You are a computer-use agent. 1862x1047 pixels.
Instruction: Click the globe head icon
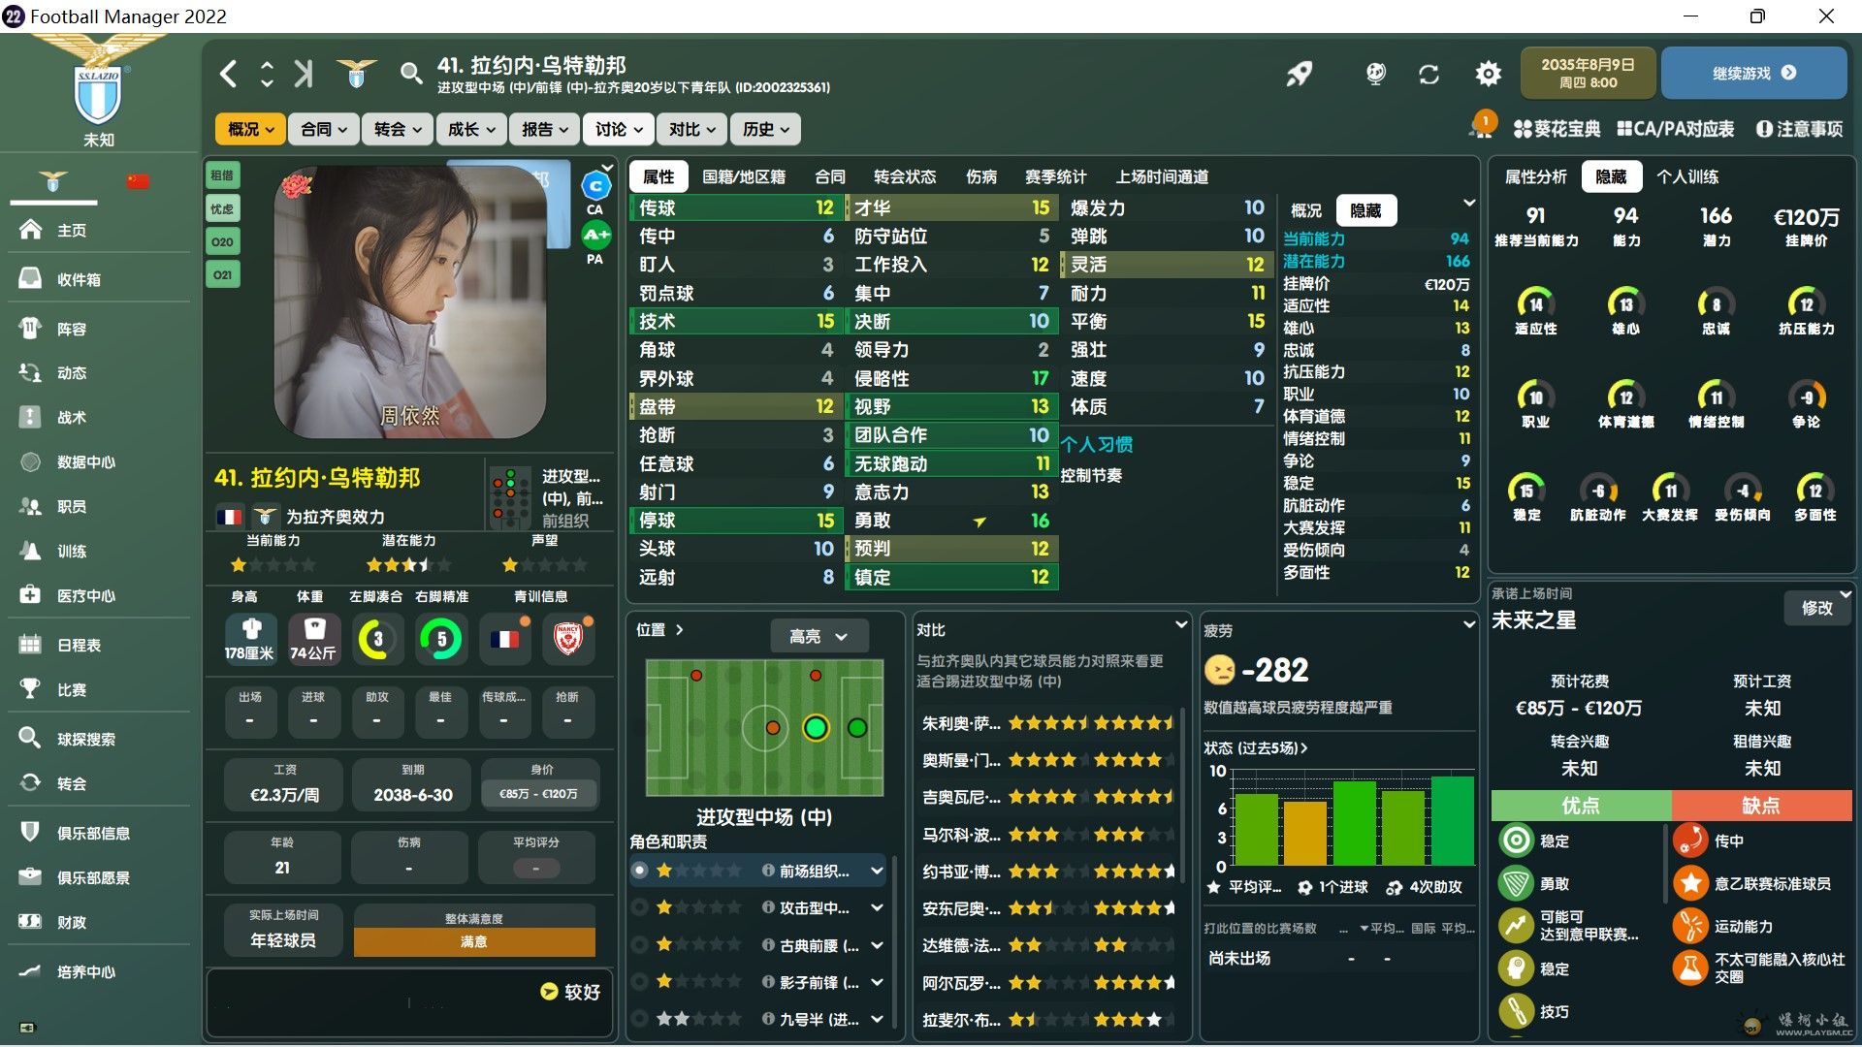coord(1375,74)
